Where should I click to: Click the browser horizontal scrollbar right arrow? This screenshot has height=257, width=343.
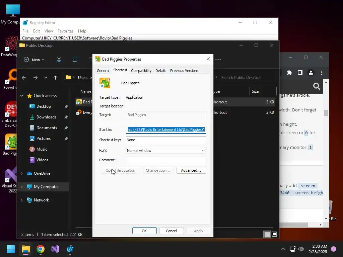pos(321,225)
